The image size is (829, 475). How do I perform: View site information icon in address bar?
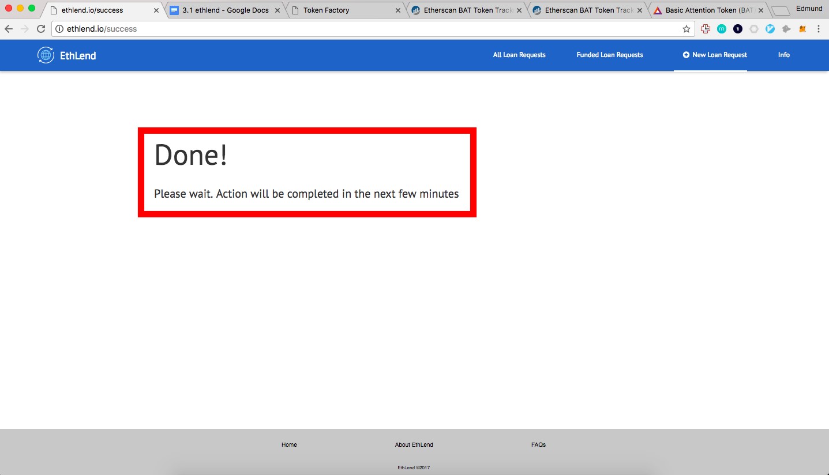pos(59,29)
